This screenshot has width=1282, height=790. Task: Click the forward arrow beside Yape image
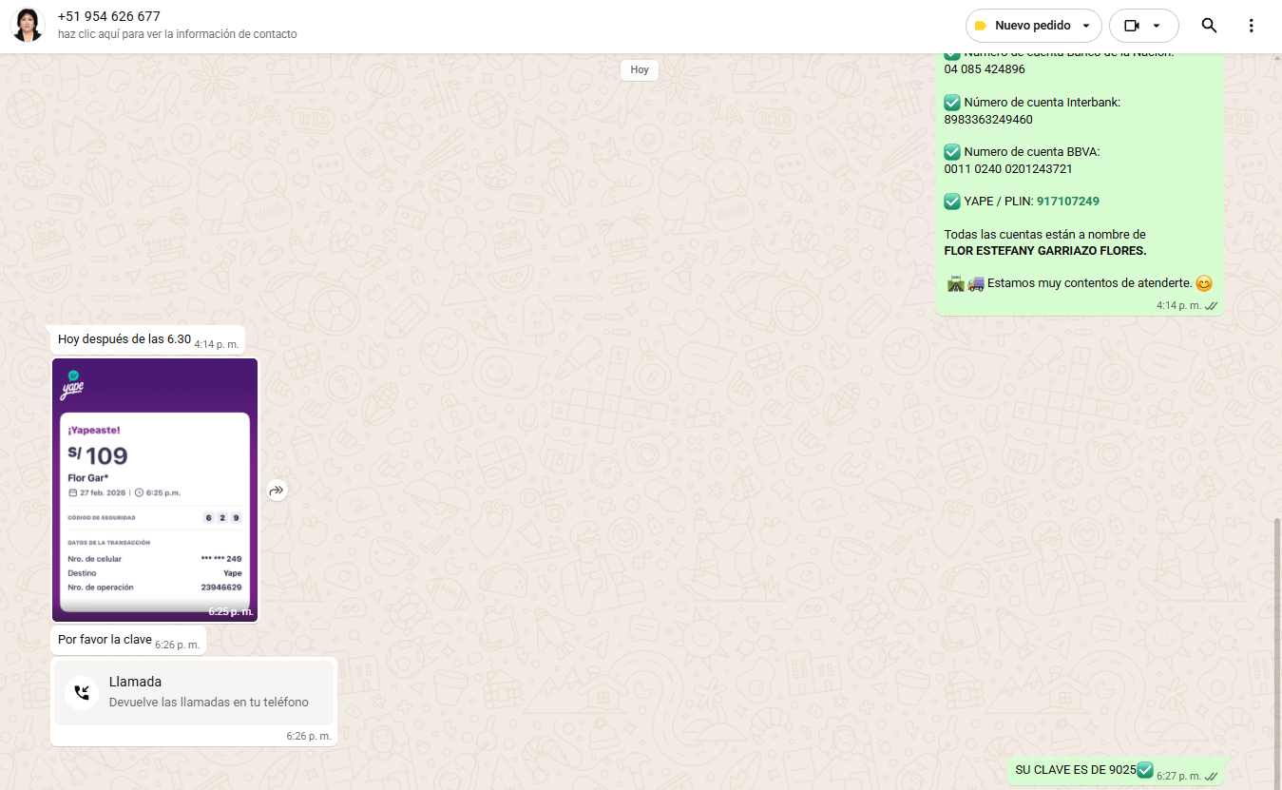tap(277, 491)
